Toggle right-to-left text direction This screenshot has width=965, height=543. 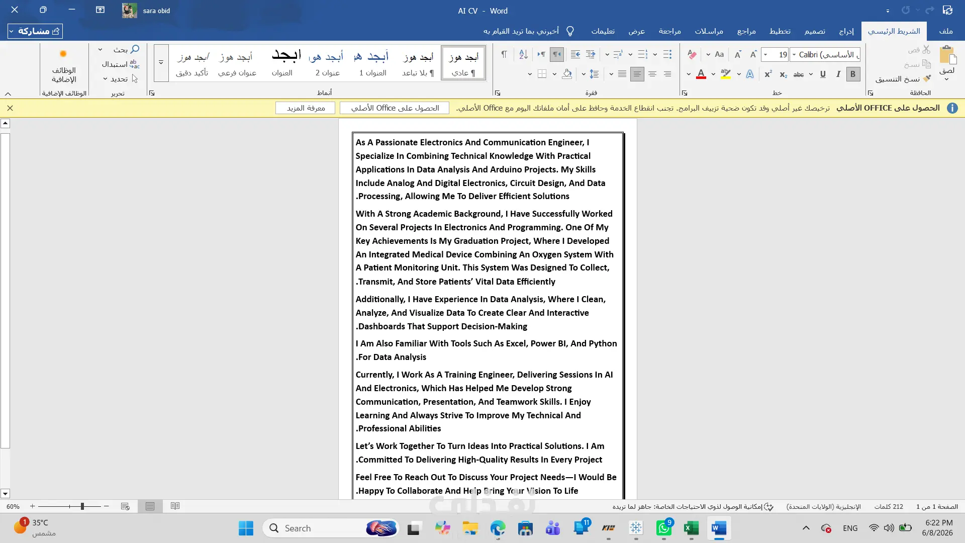(x=556, y=54)
